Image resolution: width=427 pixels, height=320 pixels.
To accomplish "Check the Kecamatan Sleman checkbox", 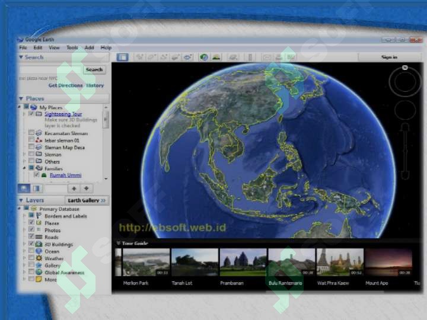I will point(31,133).
